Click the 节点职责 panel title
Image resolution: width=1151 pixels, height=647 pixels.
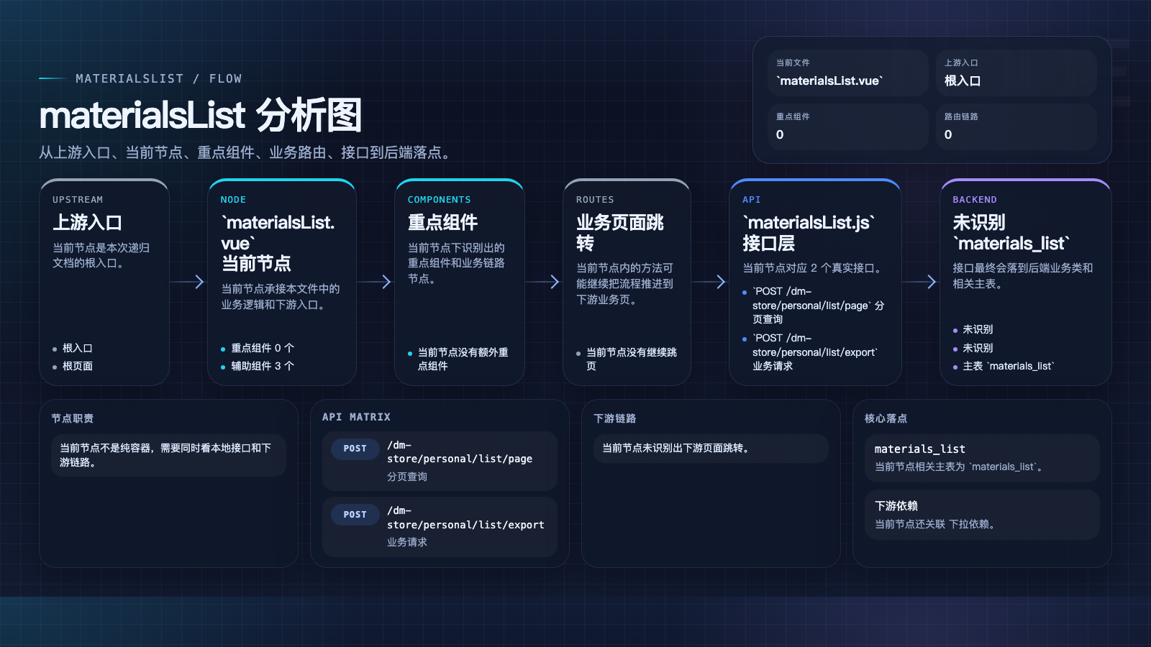point(73,418)
